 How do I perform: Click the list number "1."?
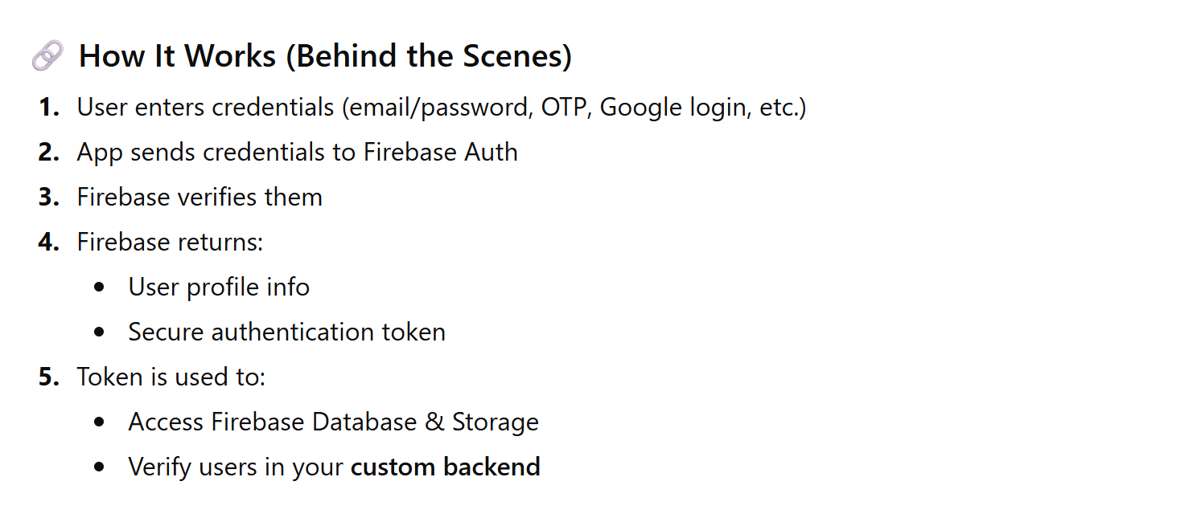49,108
